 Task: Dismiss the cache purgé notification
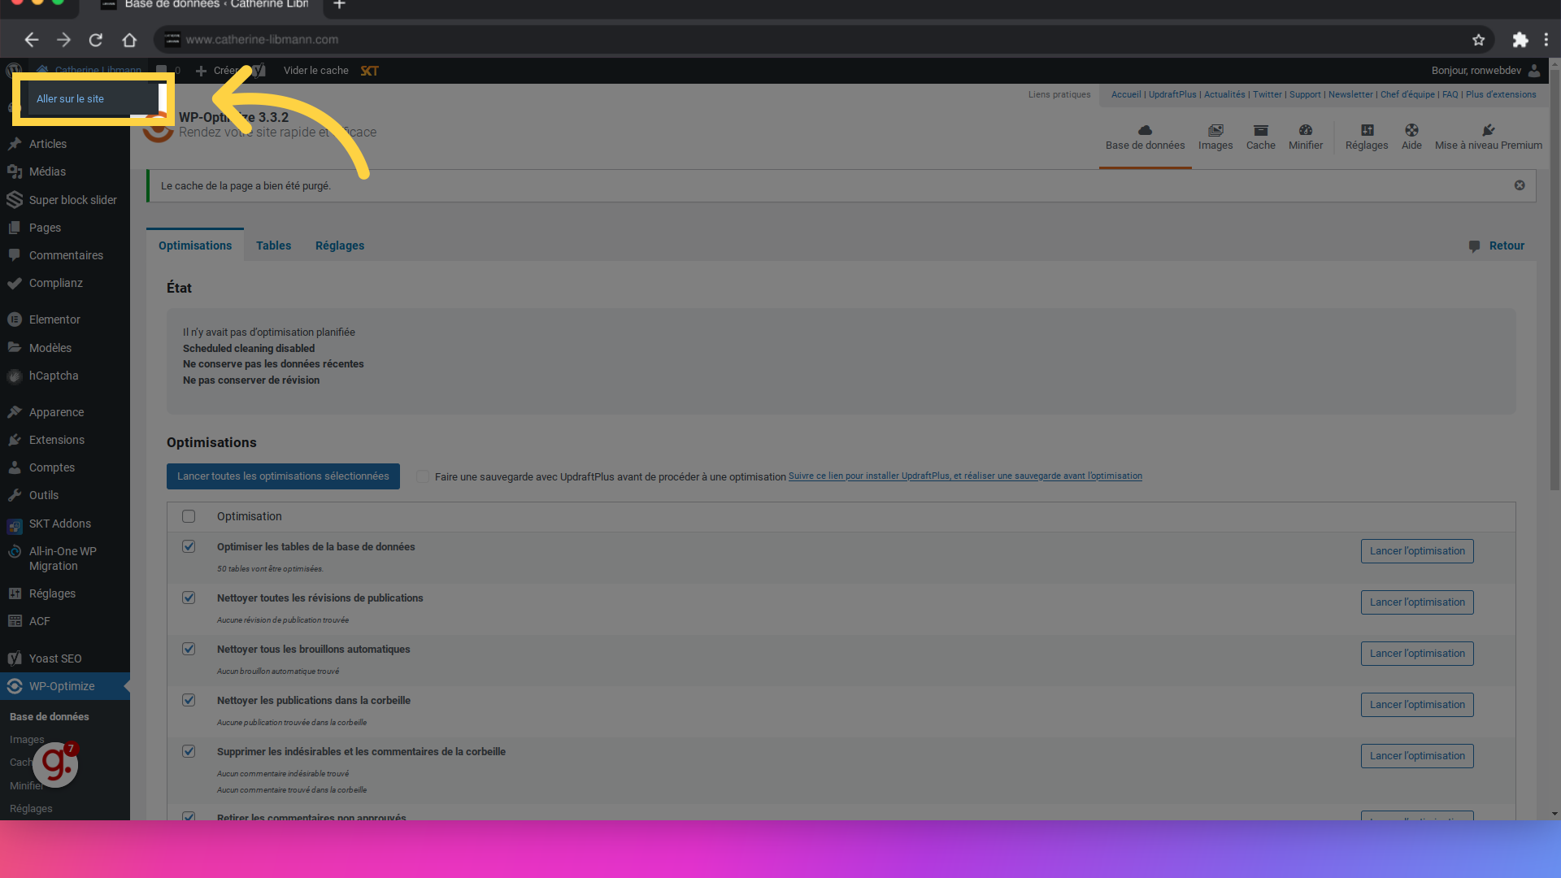[x=1520, y=185]
